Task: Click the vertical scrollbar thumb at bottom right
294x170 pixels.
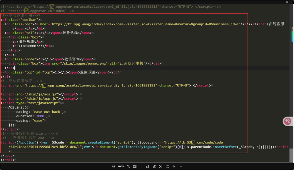Action: [x=291, y=155]
